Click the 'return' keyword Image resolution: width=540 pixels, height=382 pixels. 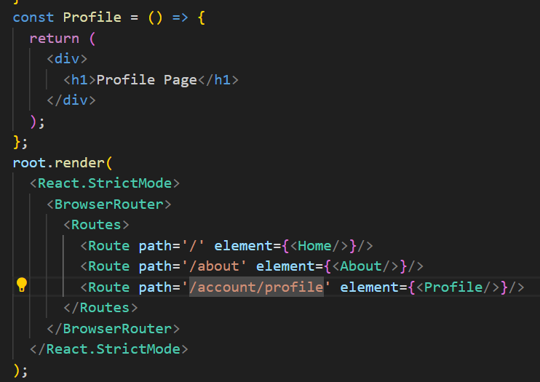pyautogui.click(x=55, y=37)
